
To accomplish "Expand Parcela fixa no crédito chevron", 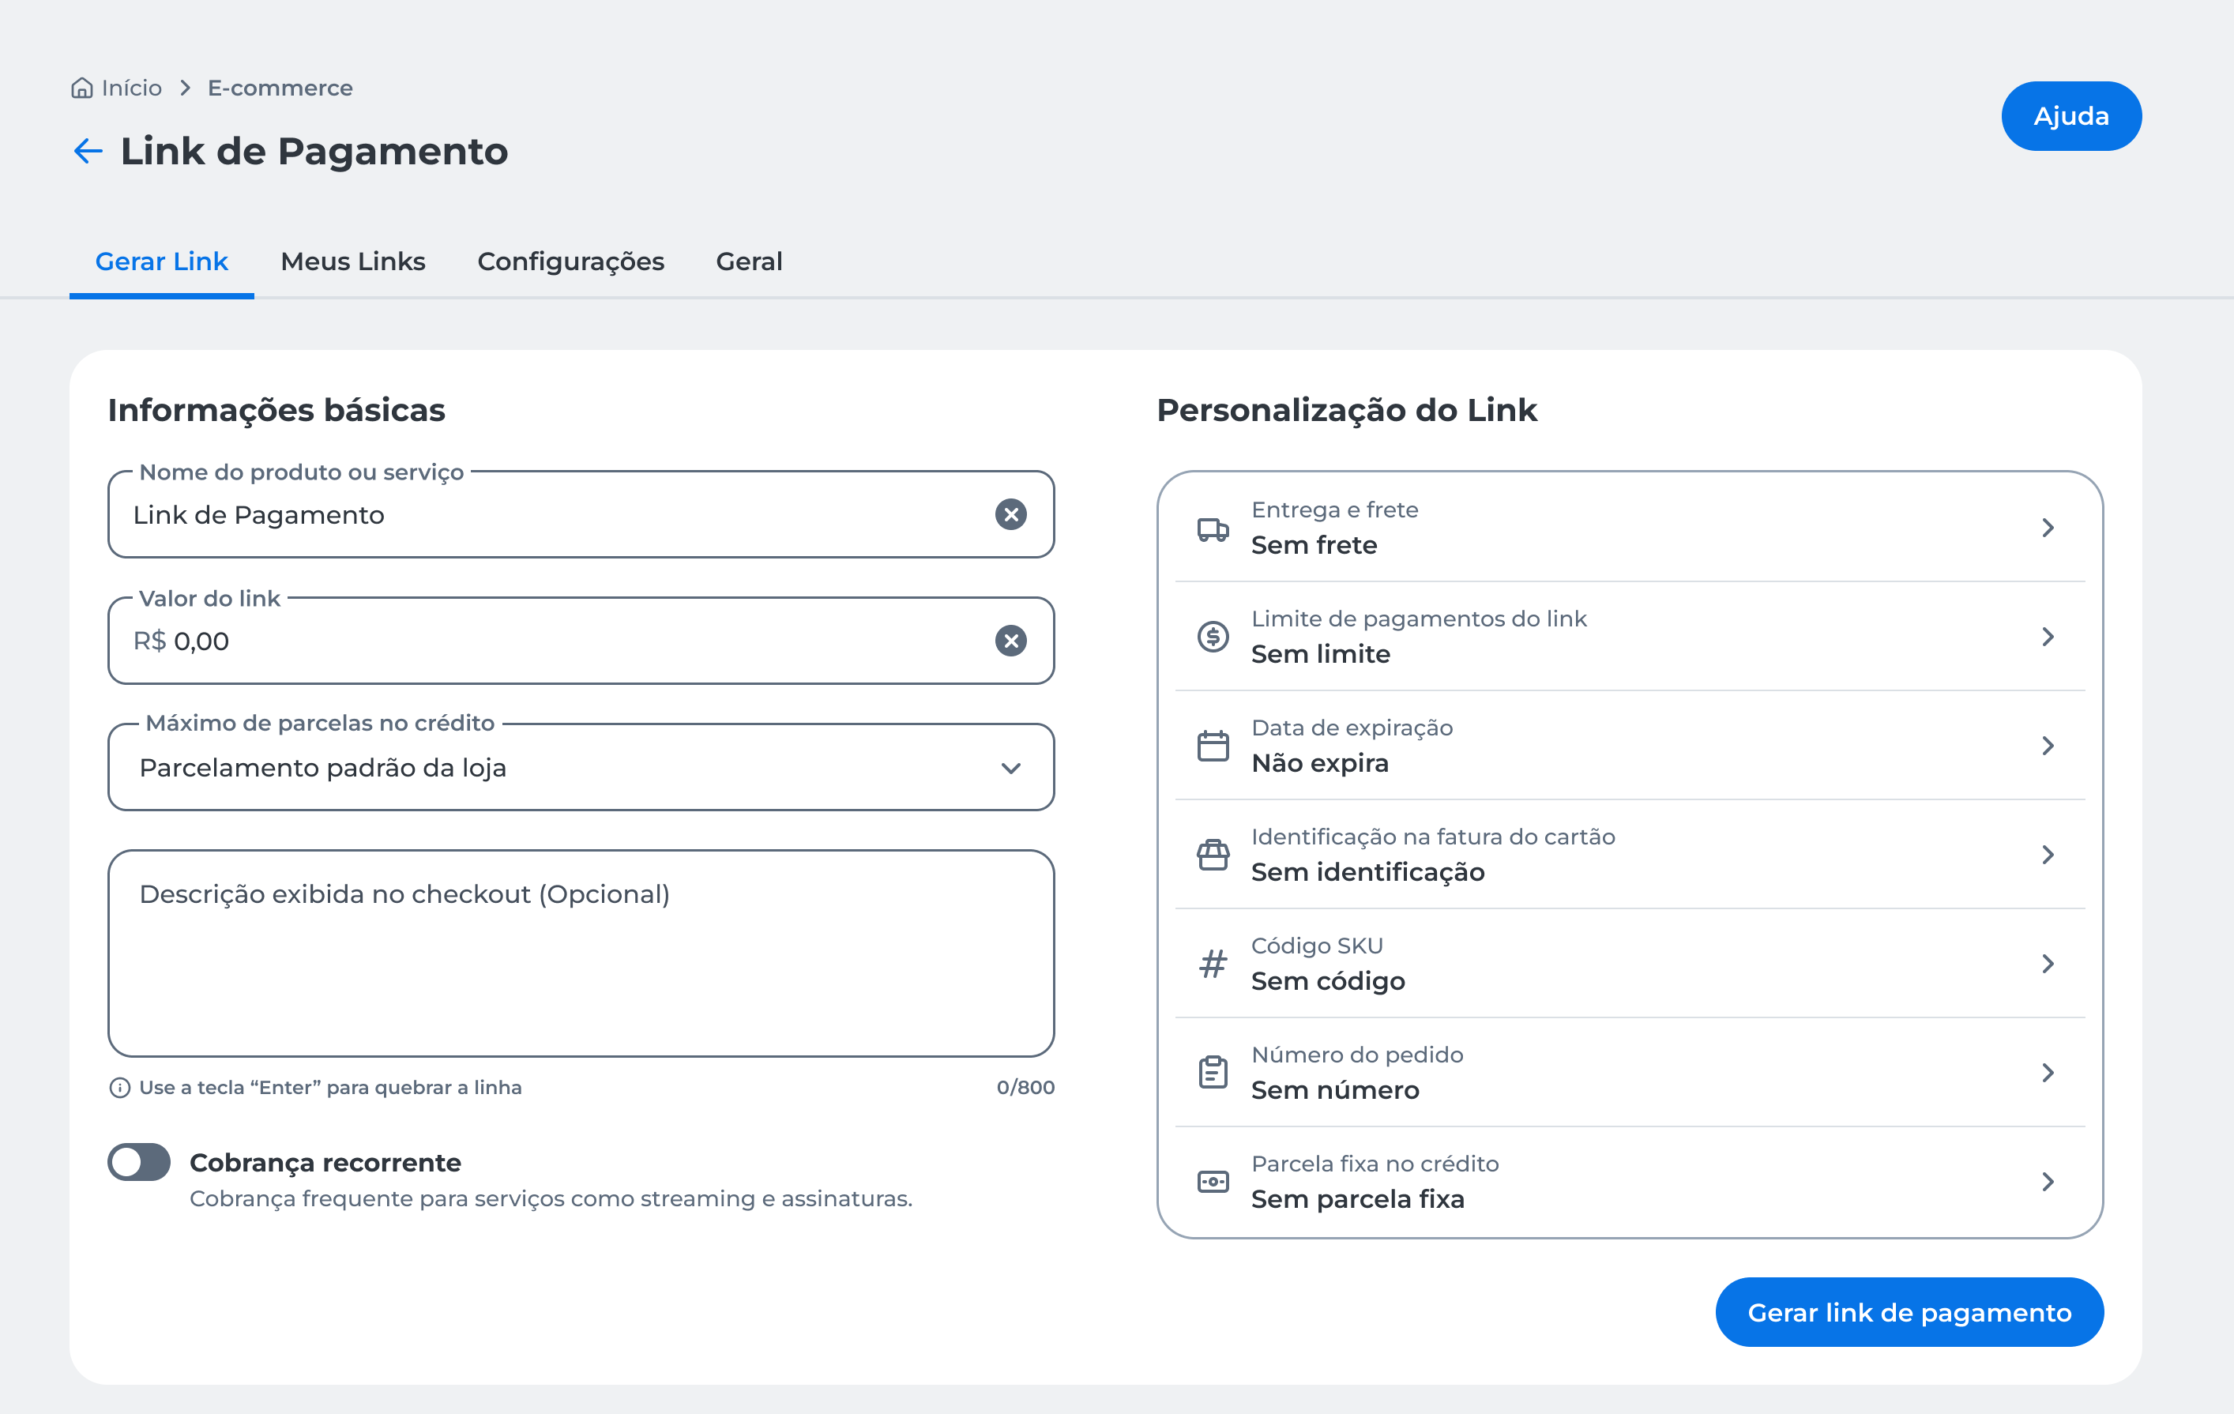I will 2048,1181.
